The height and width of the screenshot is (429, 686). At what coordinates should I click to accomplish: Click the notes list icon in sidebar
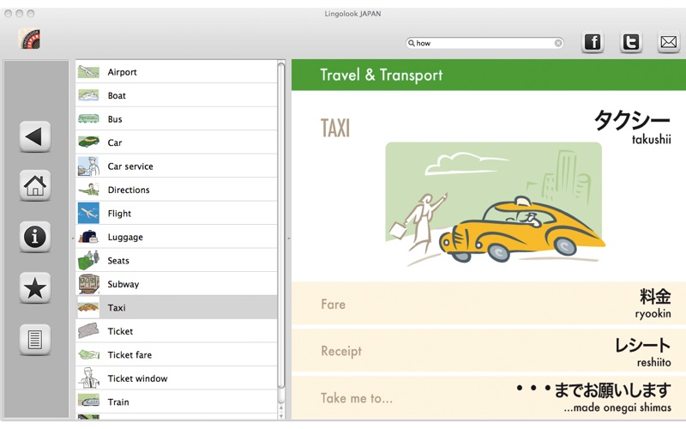click(x=35, y=341)
